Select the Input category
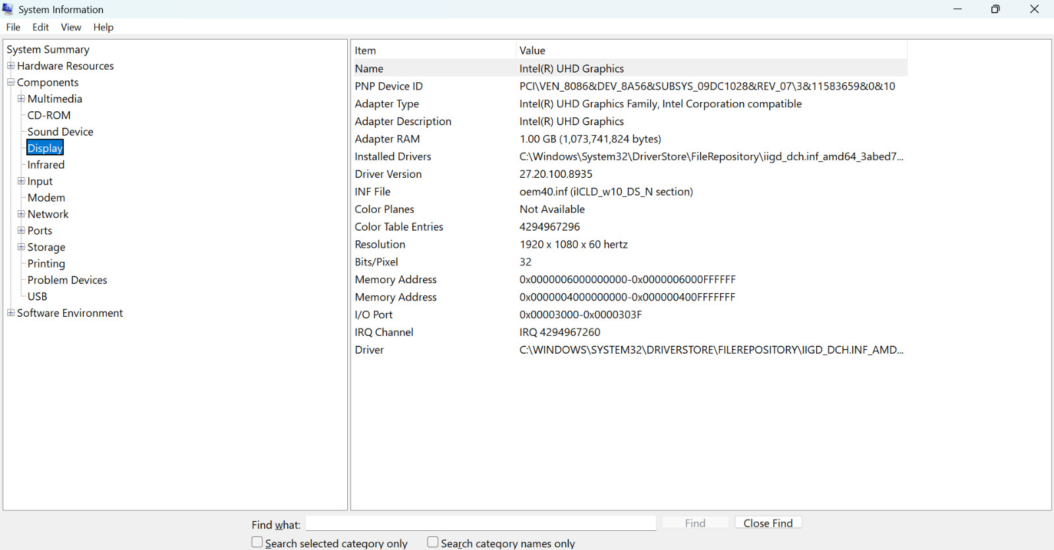The image size is (1054, 550). tap(40, 181)
